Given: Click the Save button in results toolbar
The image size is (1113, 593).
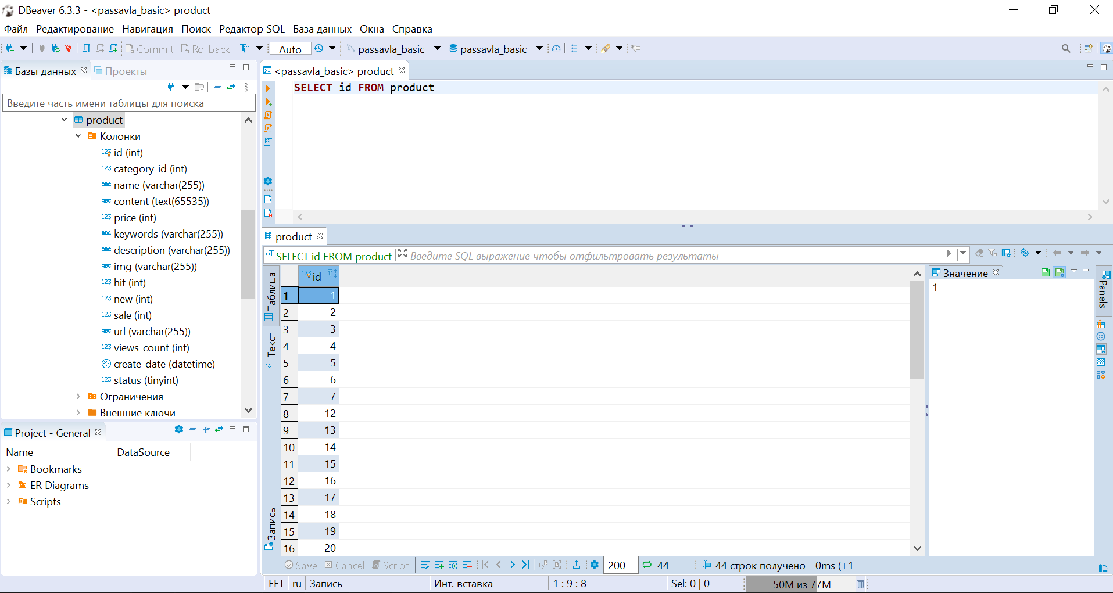Looking at the screenshot, I should point(301,565).
